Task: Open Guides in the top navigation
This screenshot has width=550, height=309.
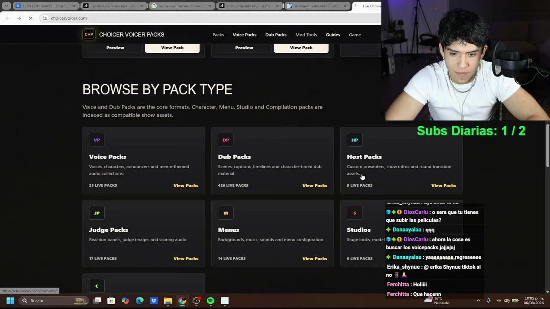Action: click(x=333, y=35)
